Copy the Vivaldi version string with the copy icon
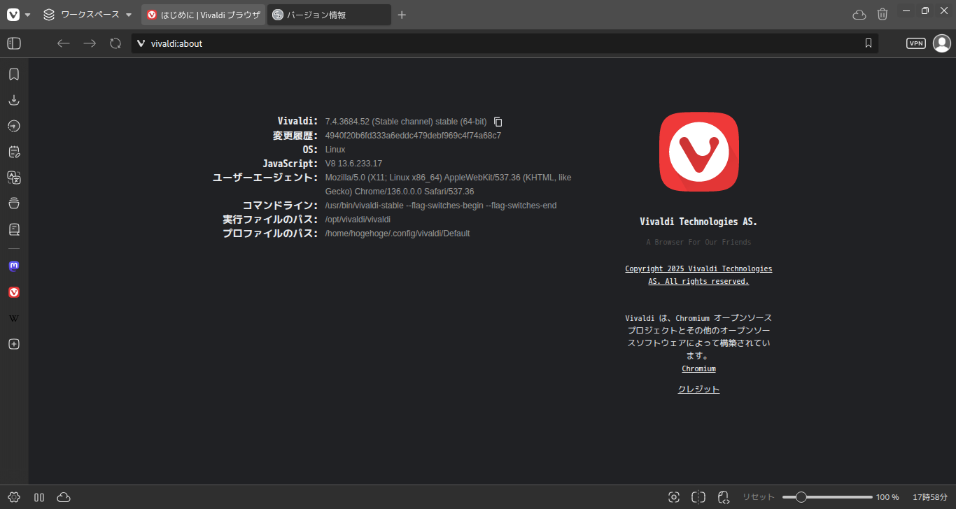This screenshot has height=509, width=956. [x=498, y=122]
